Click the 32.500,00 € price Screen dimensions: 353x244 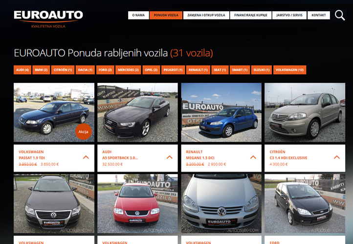pos(112,164)
